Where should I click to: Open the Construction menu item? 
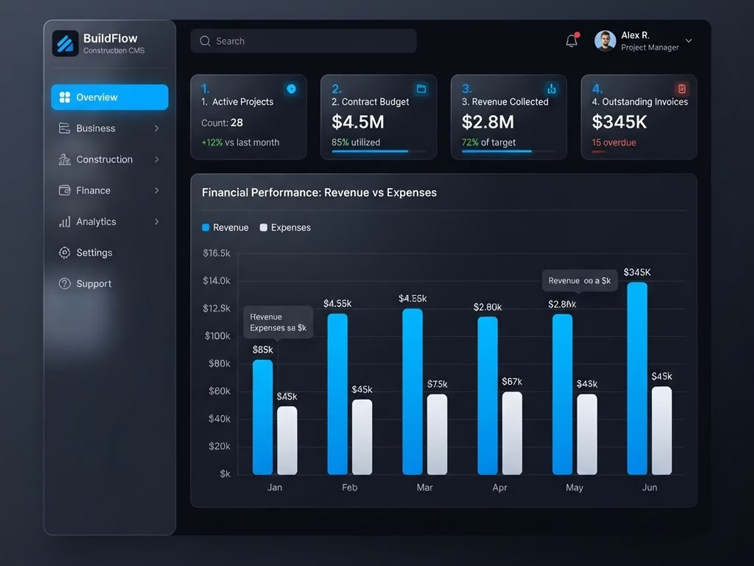pyautogui.click(x=110, y=159)
